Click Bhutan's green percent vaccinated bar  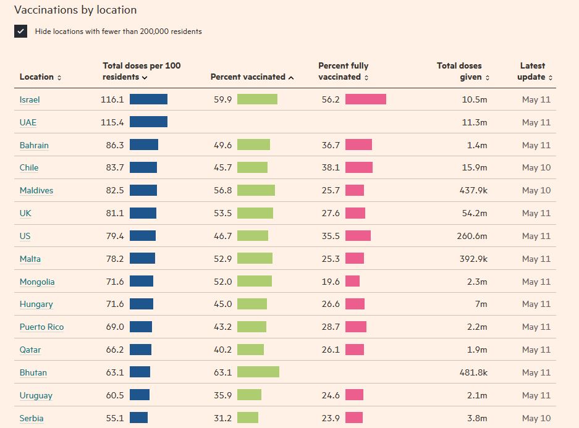[x=258, y=372]
